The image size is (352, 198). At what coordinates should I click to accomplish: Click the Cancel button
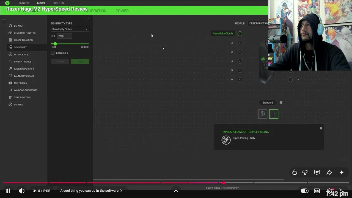[x=60, y=61]
